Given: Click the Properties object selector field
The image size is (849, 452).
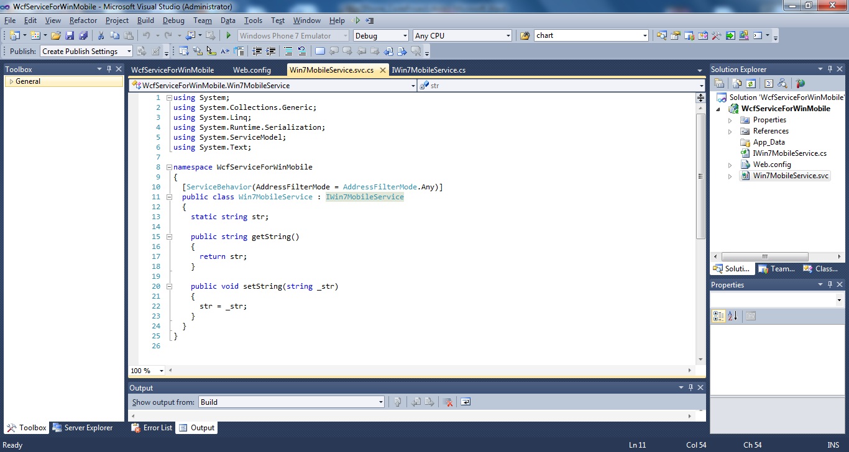Looking at the screenshot, I should (x=777, y=300).
